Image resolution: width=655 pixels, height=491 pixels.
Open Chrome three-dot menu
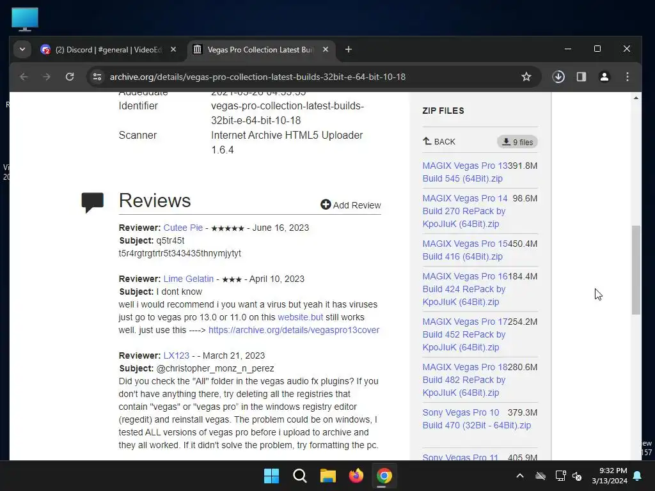pos(627,77)
